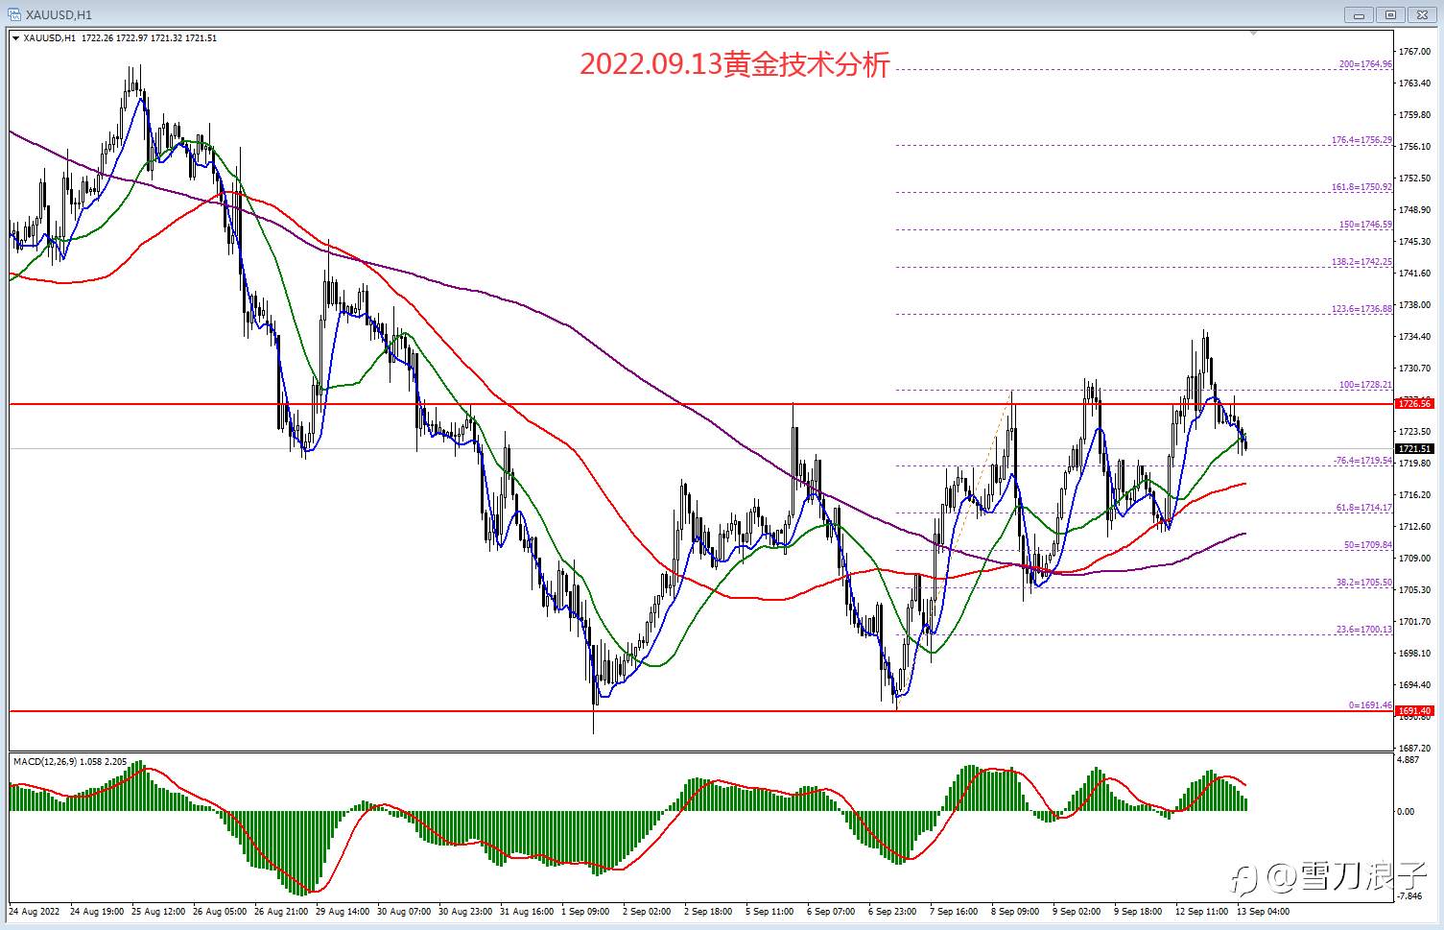Click the Fibonacci label 61.8=1714.17
This screenshot has width=1444, height=930.
1364,508
